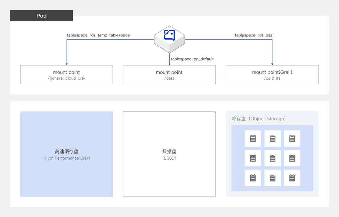This screenshot has height=217, width=339.
Task: Click the /data mount point box
Action: click(169, 75)
